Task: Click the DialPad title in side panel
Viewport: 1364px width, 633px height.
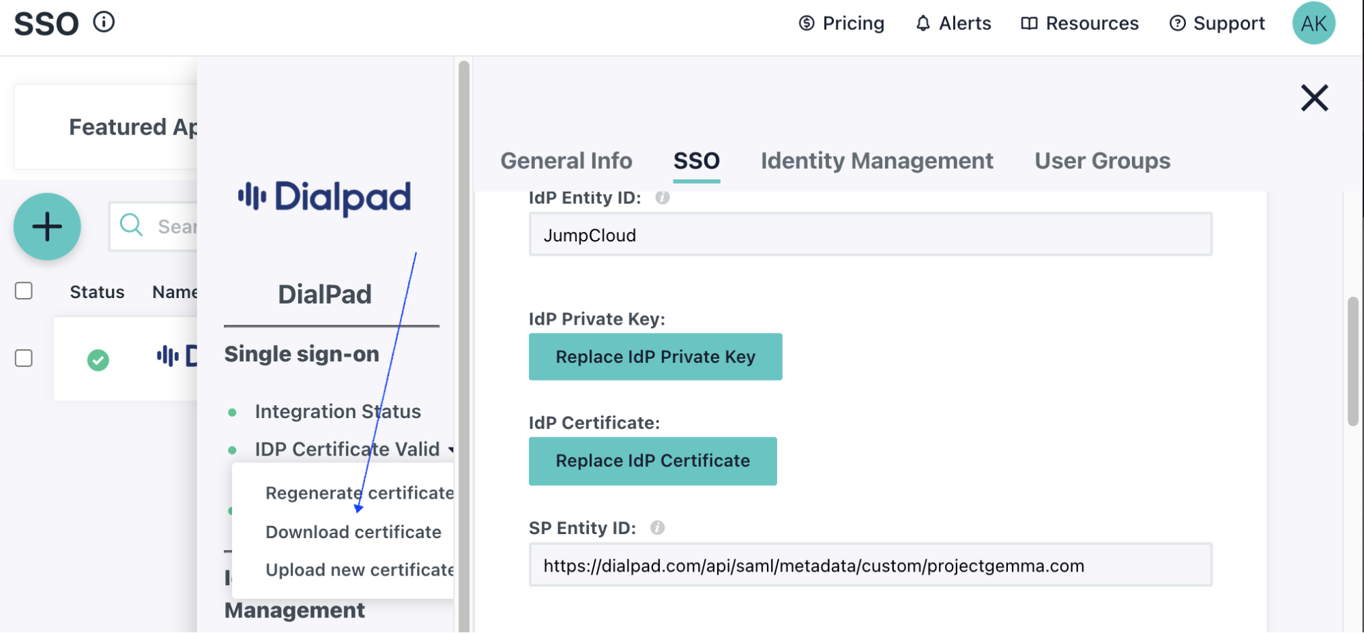Action: click(325, 295)
